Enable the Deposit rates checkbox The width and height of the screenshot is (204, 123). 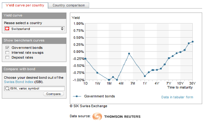[7, 57]
